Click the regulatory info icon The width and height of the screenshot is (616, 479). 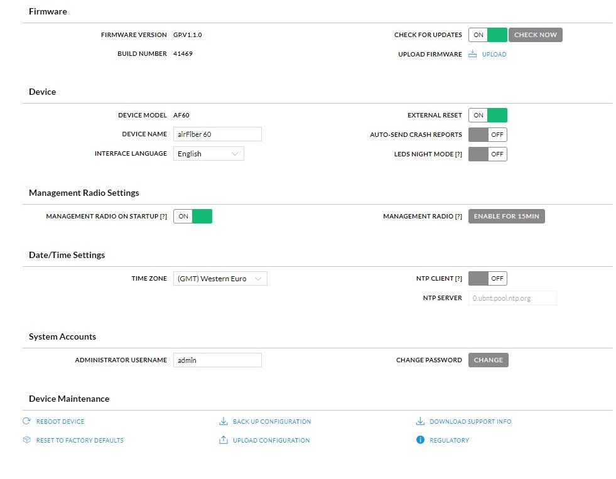pos(420,440)
